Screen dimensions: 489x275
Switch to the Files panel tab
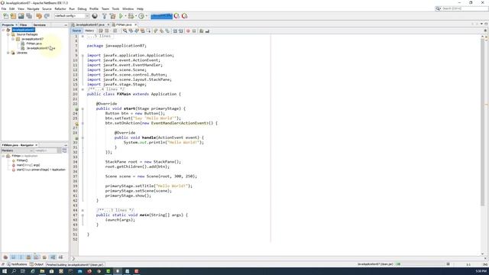coord(23,25)
